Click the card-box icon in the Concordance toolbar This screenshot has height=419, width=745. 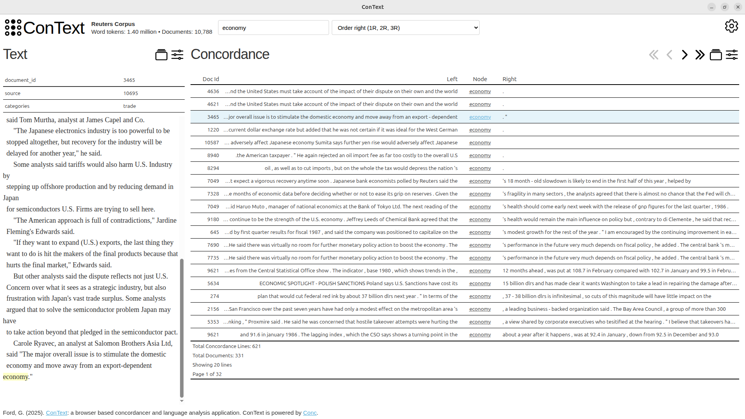coord(716,55)
